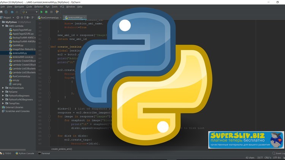Restore the PyCharm window size
285x160 pixels.
[x=277, y=2]
